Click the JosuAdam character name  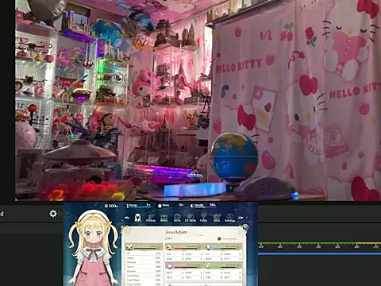[x=176, y=232]
